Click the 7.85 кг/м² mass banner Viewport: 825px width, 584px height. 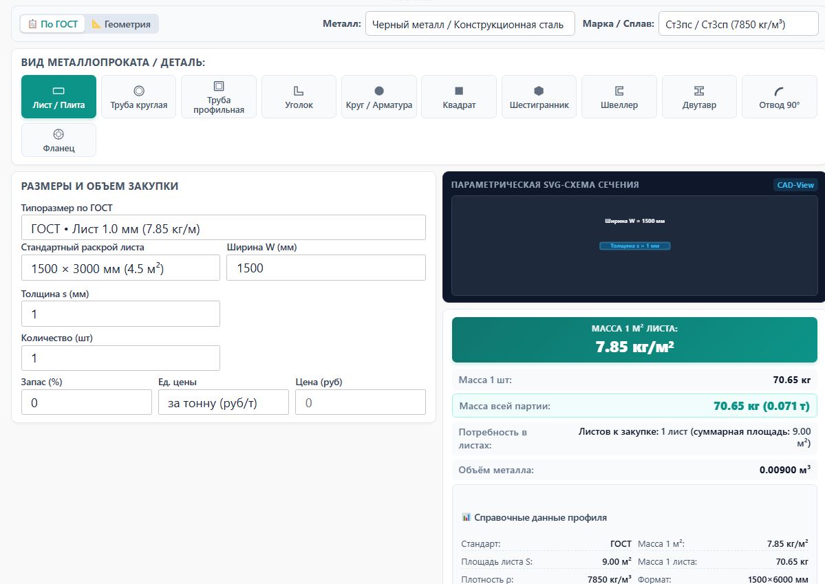click(634, 340)
